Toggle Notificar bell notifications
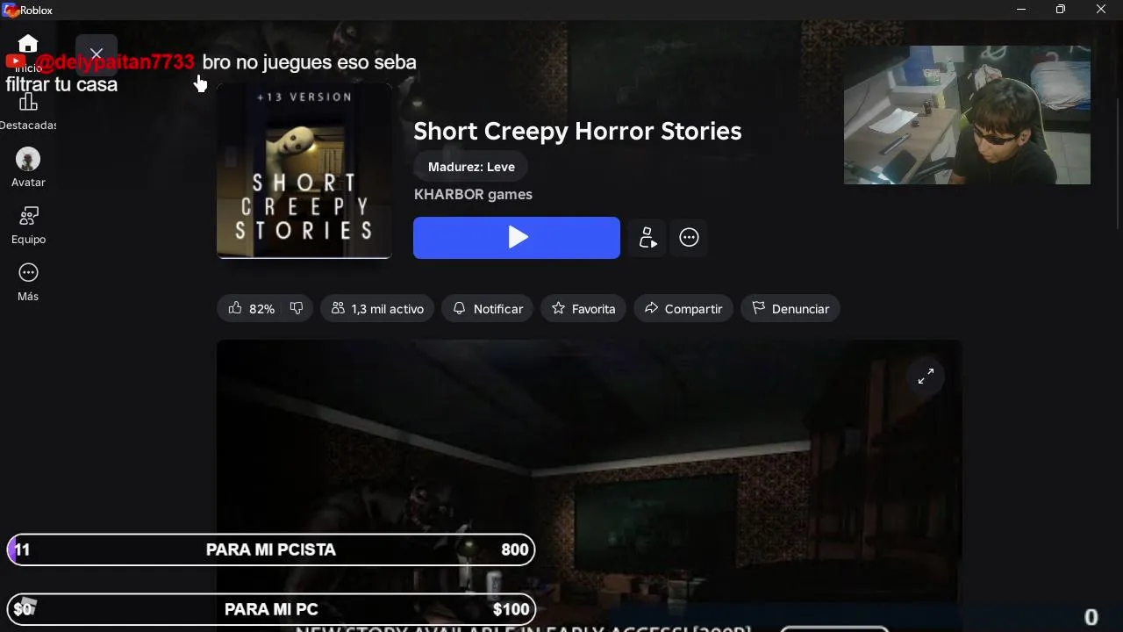 point(488,309)
